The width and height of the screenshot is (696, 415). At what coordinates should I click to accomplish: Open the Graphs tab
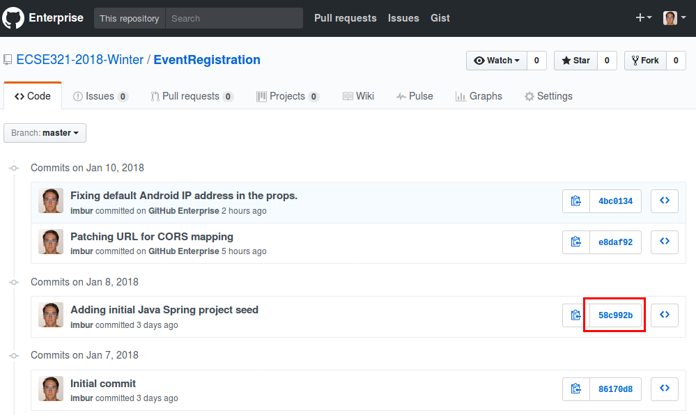(479, 96)
